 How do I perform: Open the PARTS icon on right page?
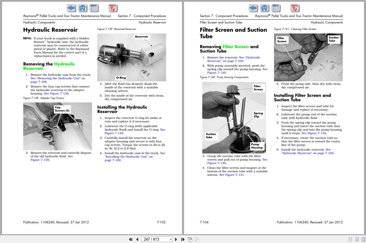294,8
